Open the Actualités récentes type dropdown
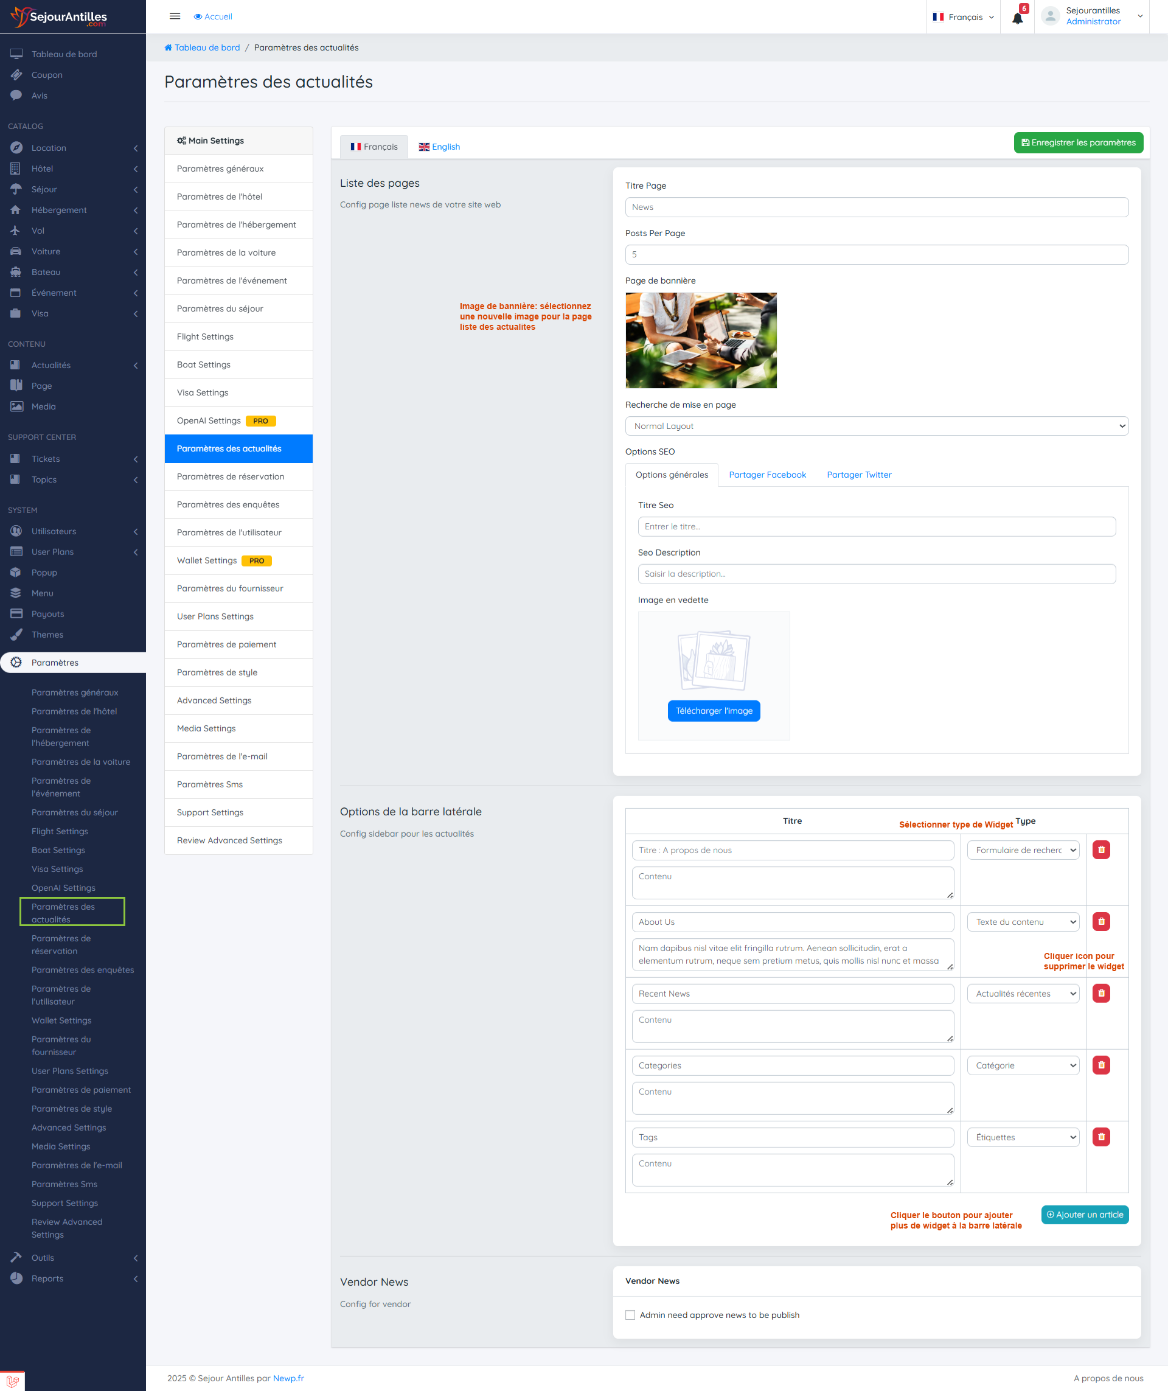 tap(1023, 994)
